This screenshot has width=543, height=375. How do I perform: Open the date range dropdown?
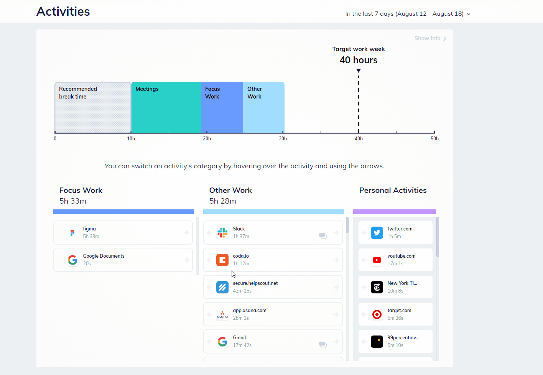(x=408, y=14)
